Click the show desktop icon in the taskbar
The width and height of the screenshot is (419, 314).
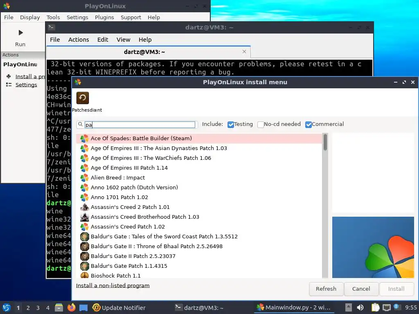point(83,307)
